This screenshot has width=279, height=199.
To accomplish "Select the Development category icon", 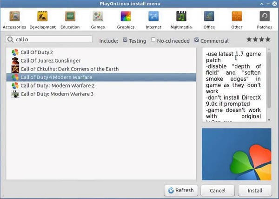I will pos(43,20).
